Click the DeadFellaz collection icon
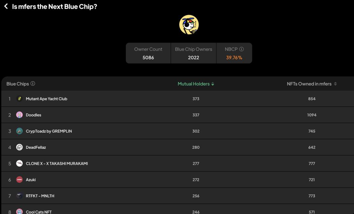354x214 pixels. pyautogui.click(x=19, y=147)
